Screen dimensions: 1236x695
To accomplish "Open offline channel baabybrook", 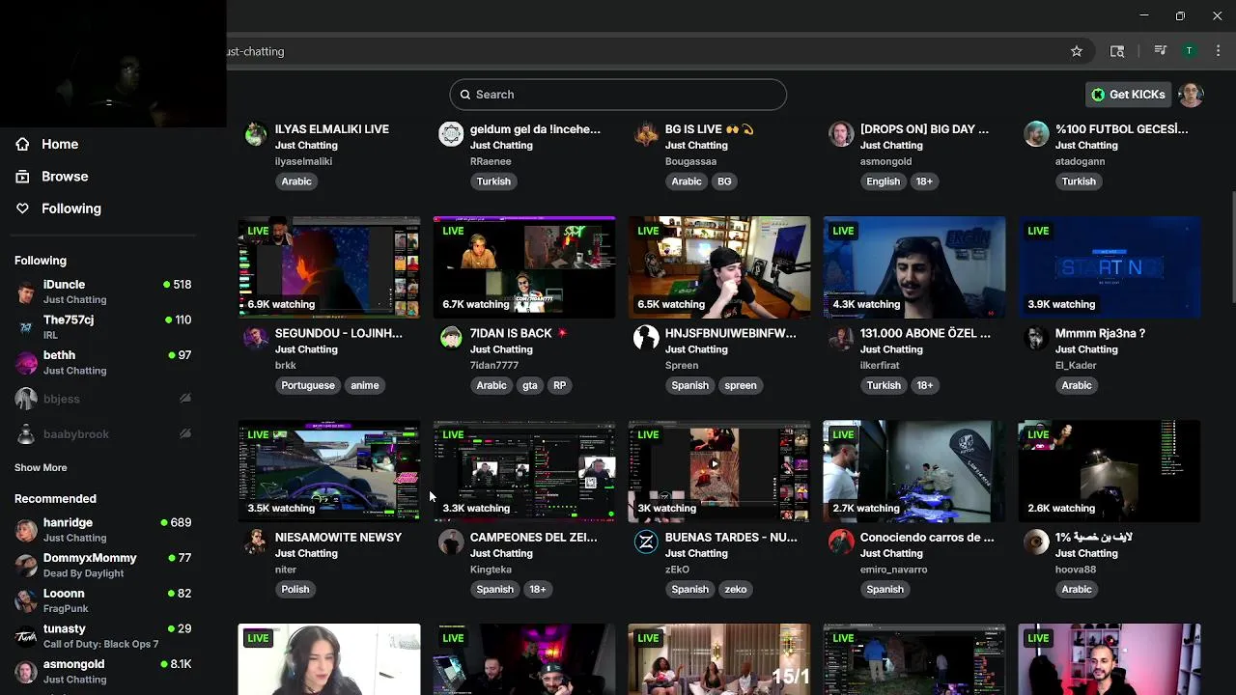I will coord(103,434).
